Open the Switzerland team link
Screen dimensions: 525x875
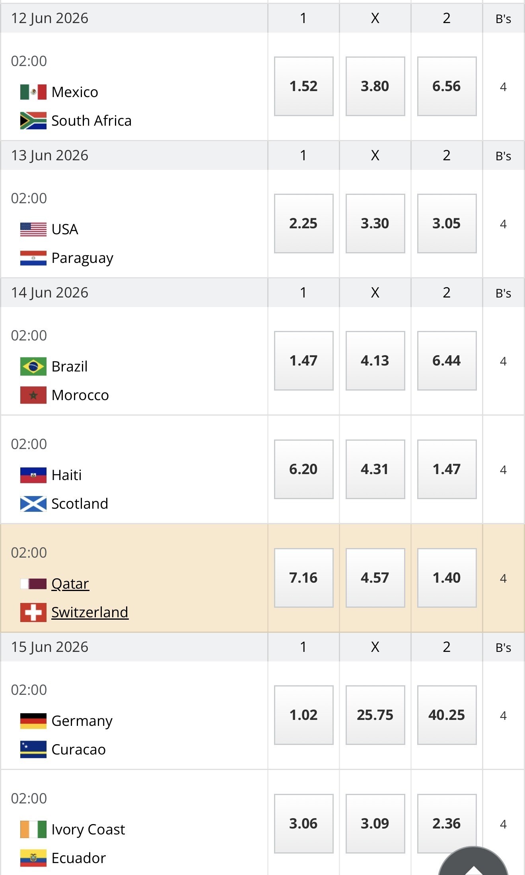coord(90,612)
